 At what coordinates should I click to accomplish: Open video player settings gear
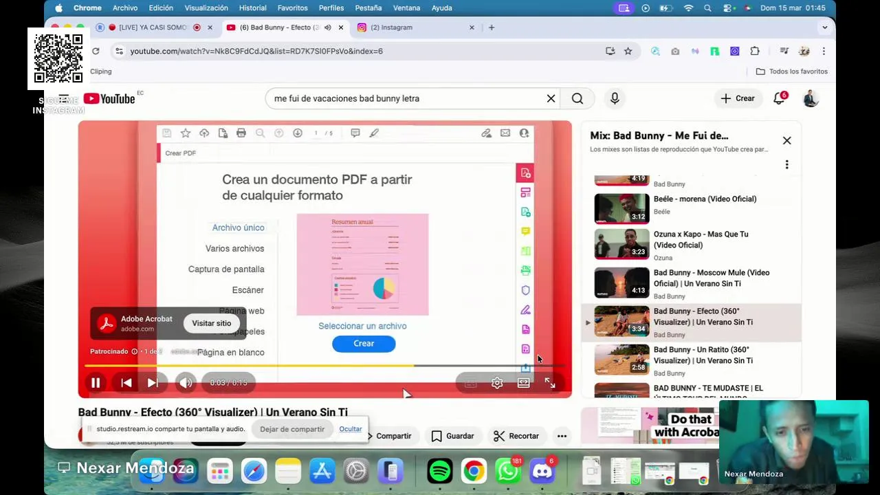[497, 383]
